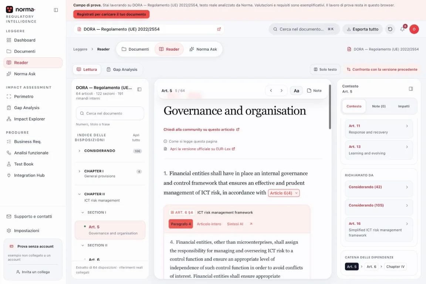Select Sintesi AI view option
This screenshot has width=426, height=284.
point(235,224)
